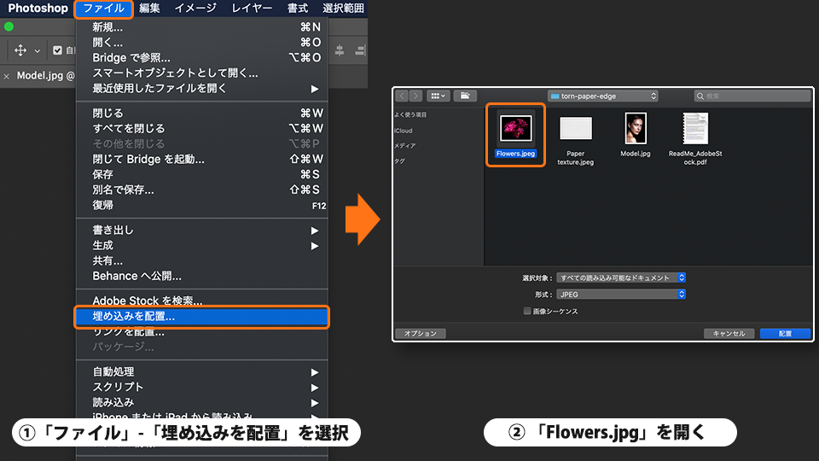The width and height of the screenshot is (819, 461).
Task: Select Behance へ公開... entry
Action: [x=202, y=276]
